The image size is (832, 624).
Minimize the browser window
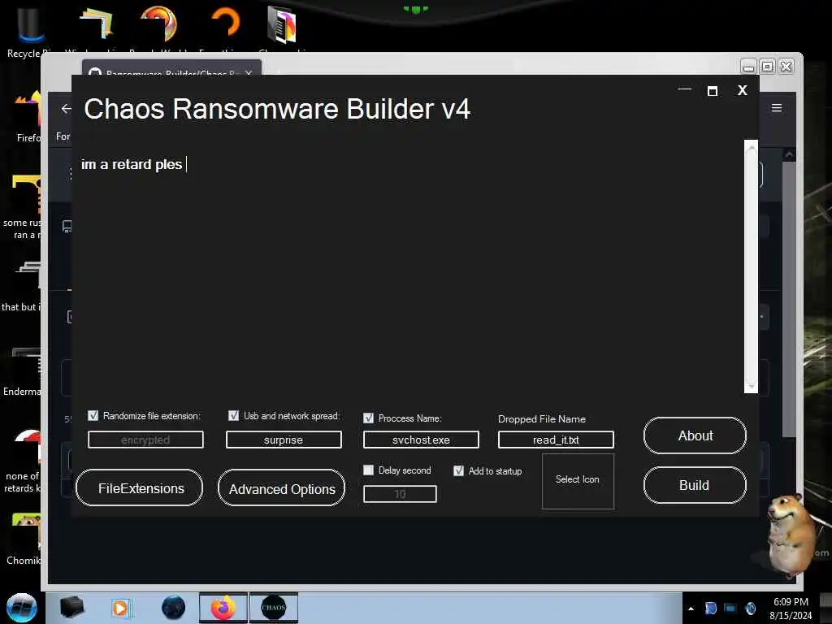click(x=748, y=67)
